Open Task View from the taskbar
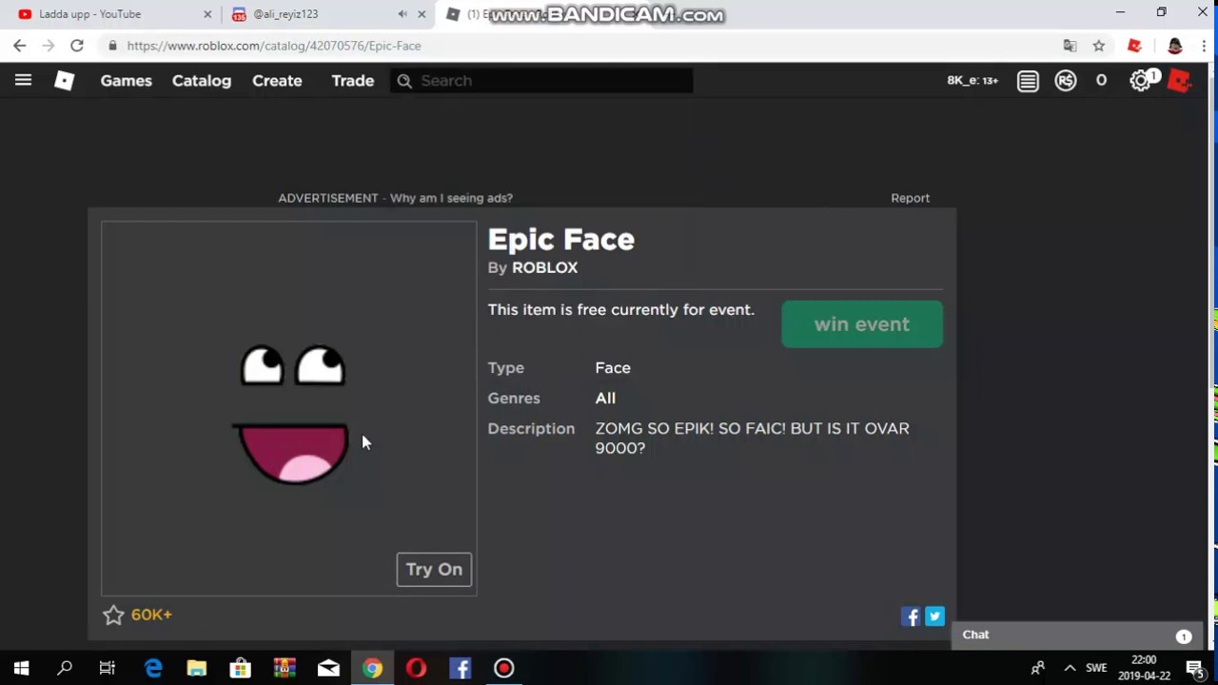The width and height of the screenshot is (1218, 685). coord(108,669)
